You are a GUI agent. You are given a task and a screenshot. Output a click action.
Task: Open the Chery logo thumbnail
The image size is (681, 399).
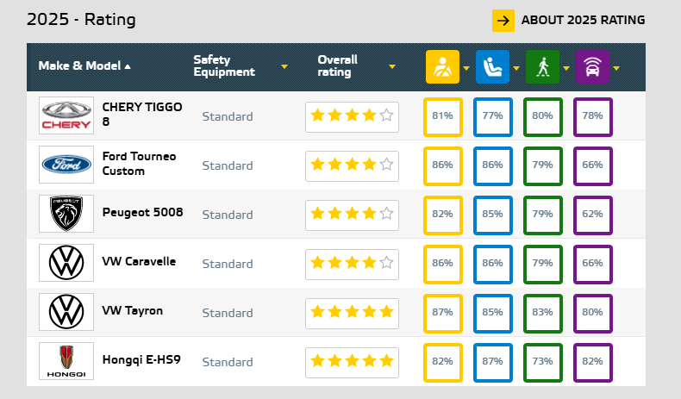point(66,115)
